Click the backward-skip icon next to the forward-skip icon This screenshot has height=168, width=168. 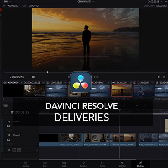pos(164,77)
